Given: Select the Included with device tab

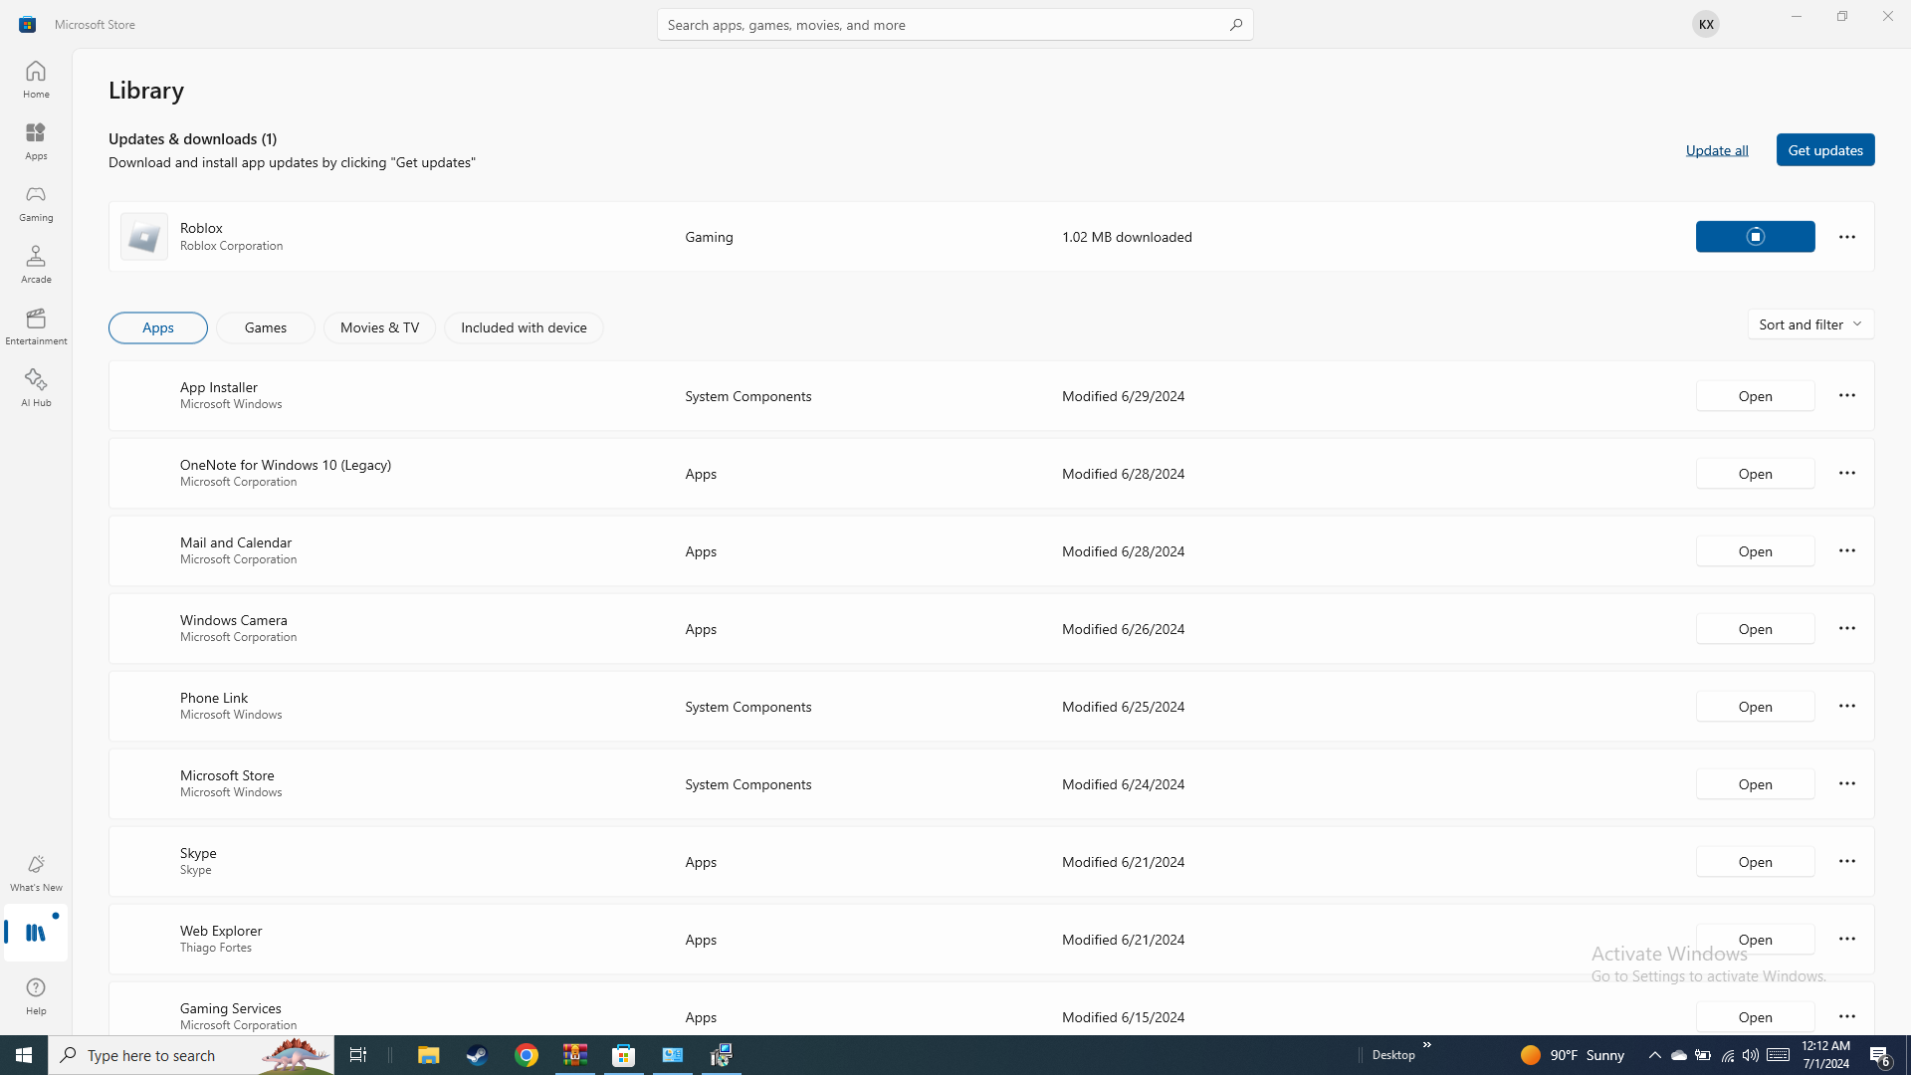Looking at the screenshot, I should tap(524, 327).
